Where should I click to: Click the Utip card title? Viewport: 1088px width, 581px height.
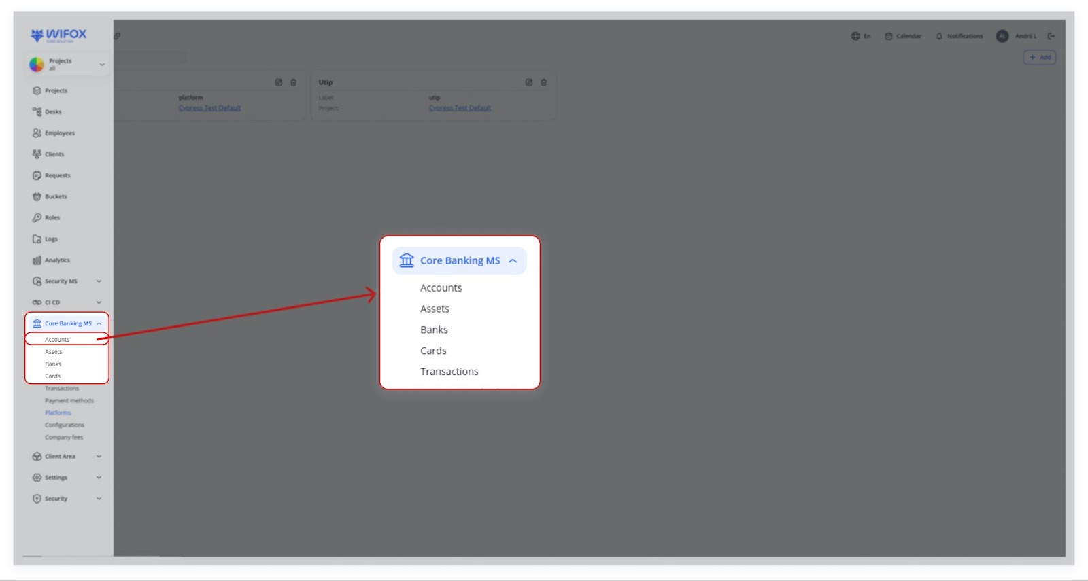click(326, 82)
